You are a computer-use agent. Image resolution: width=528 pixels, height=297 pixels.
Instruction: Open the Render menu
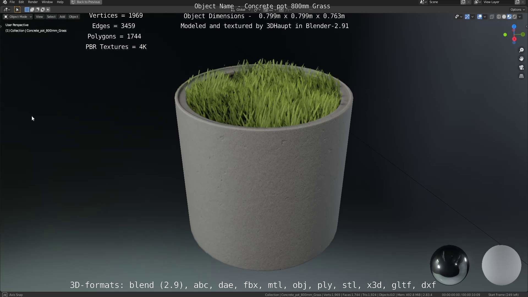33,2
